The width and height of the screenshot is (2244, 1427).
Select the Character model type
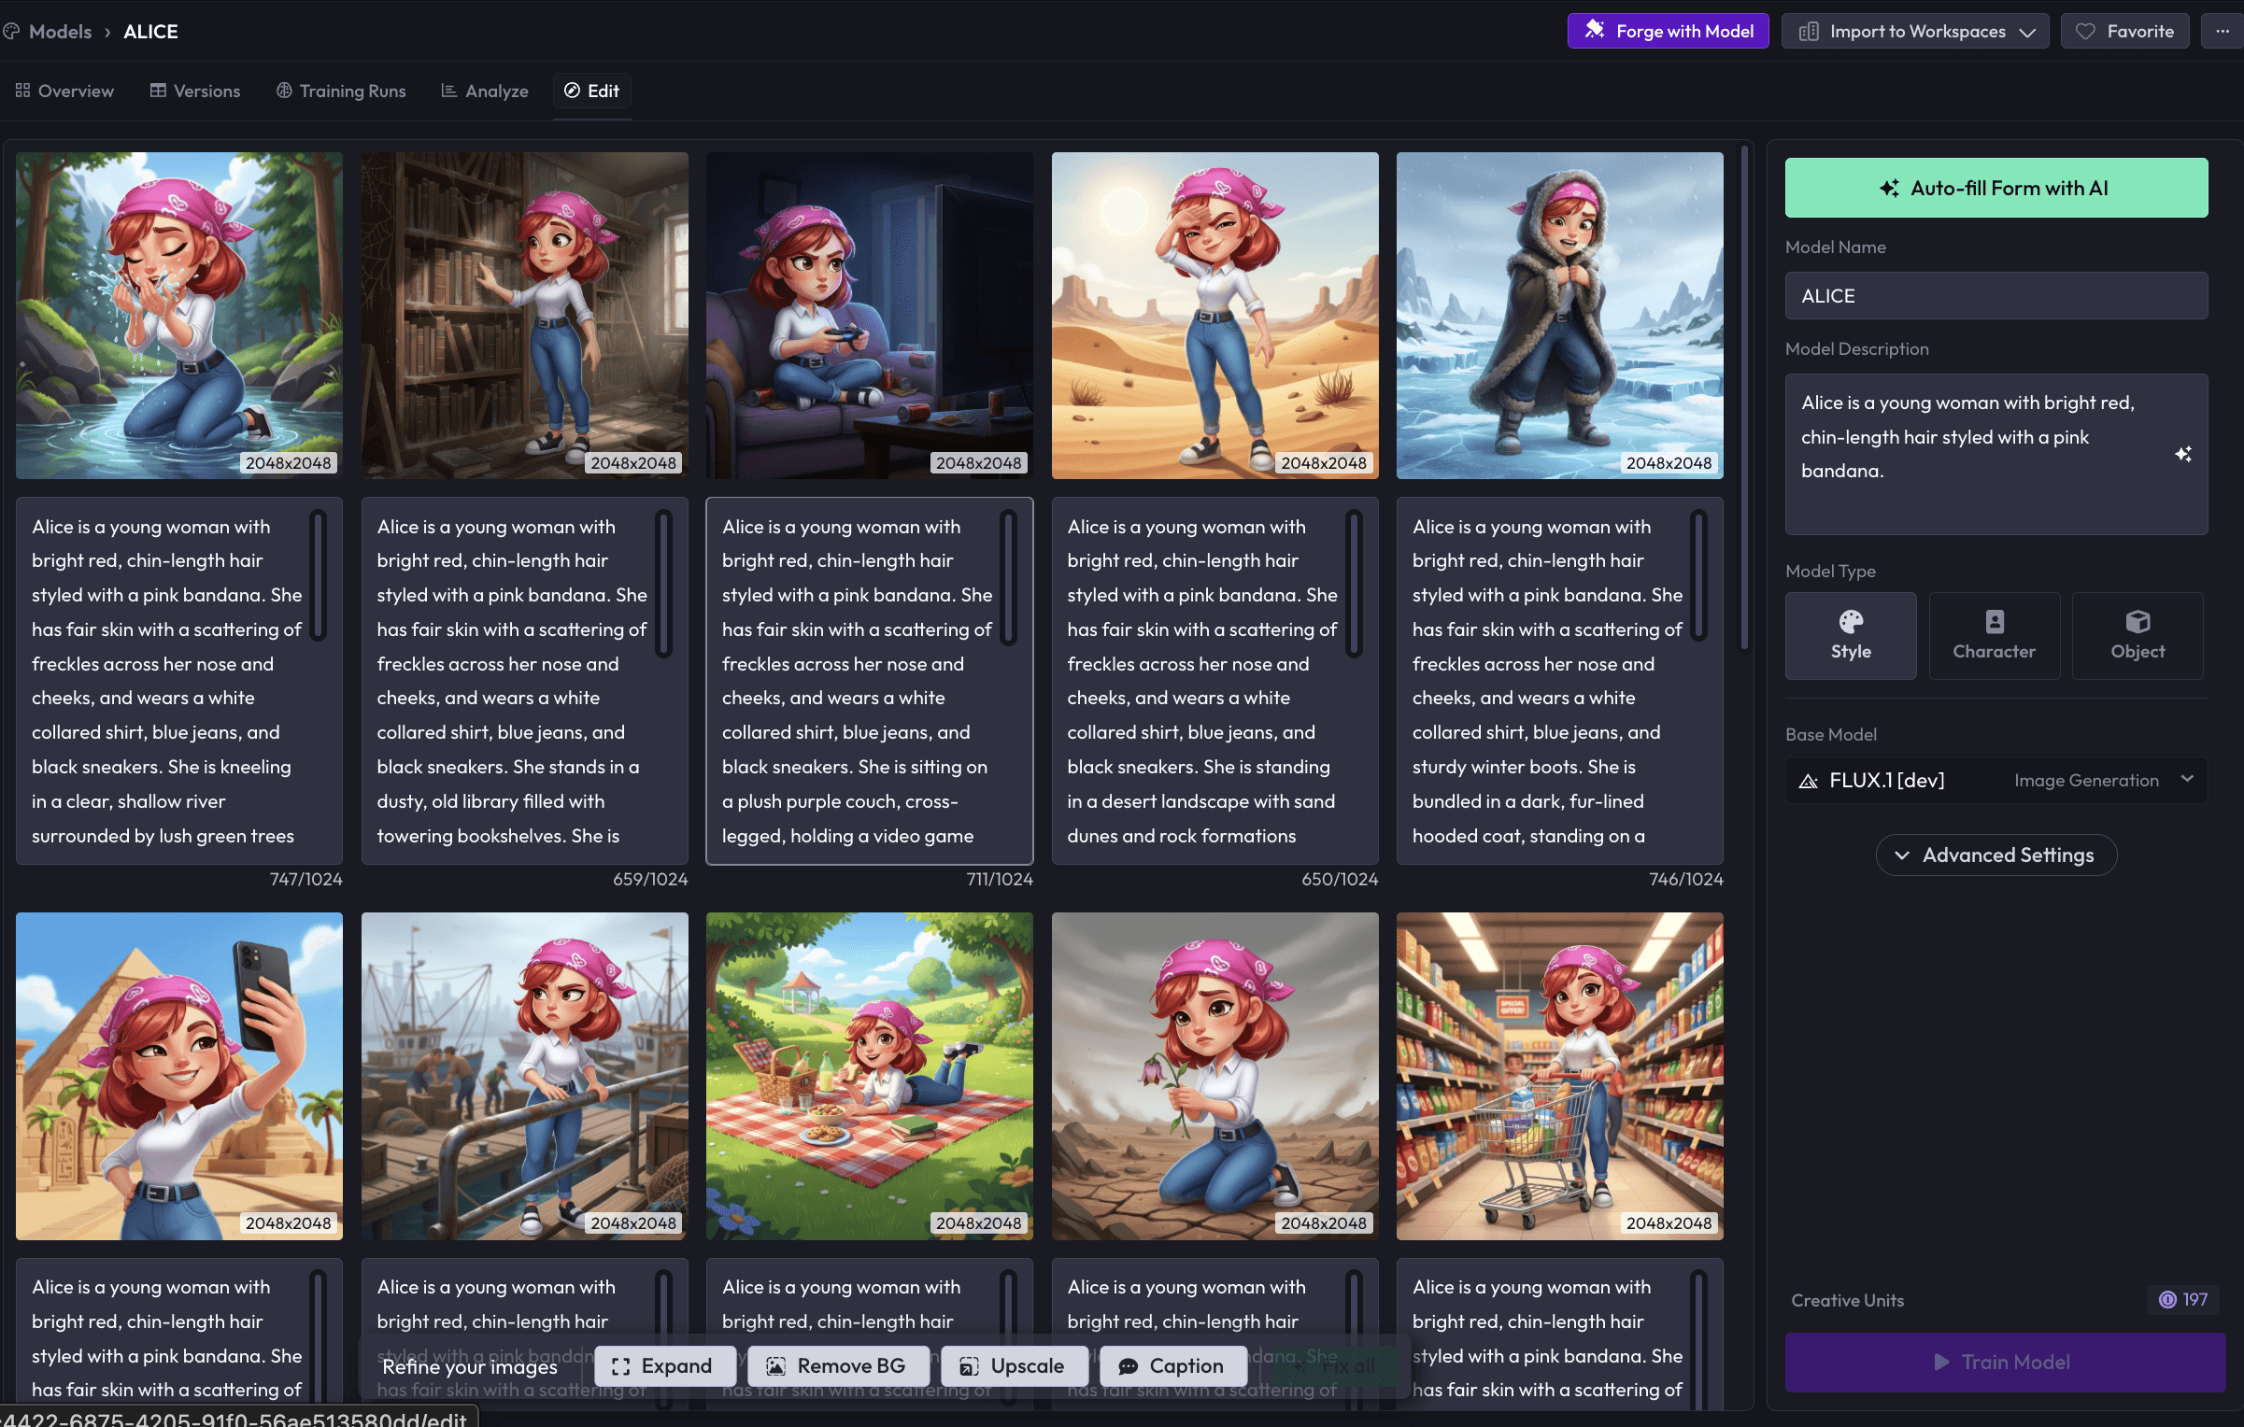[x=1994, y=635]
